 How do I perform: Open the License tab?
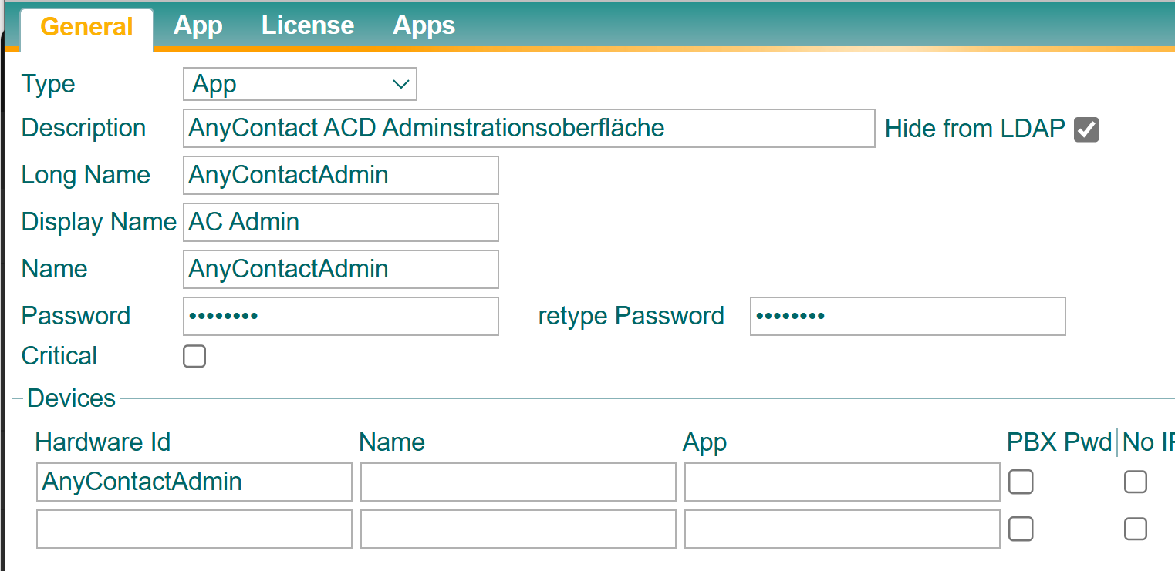(307, 25)
